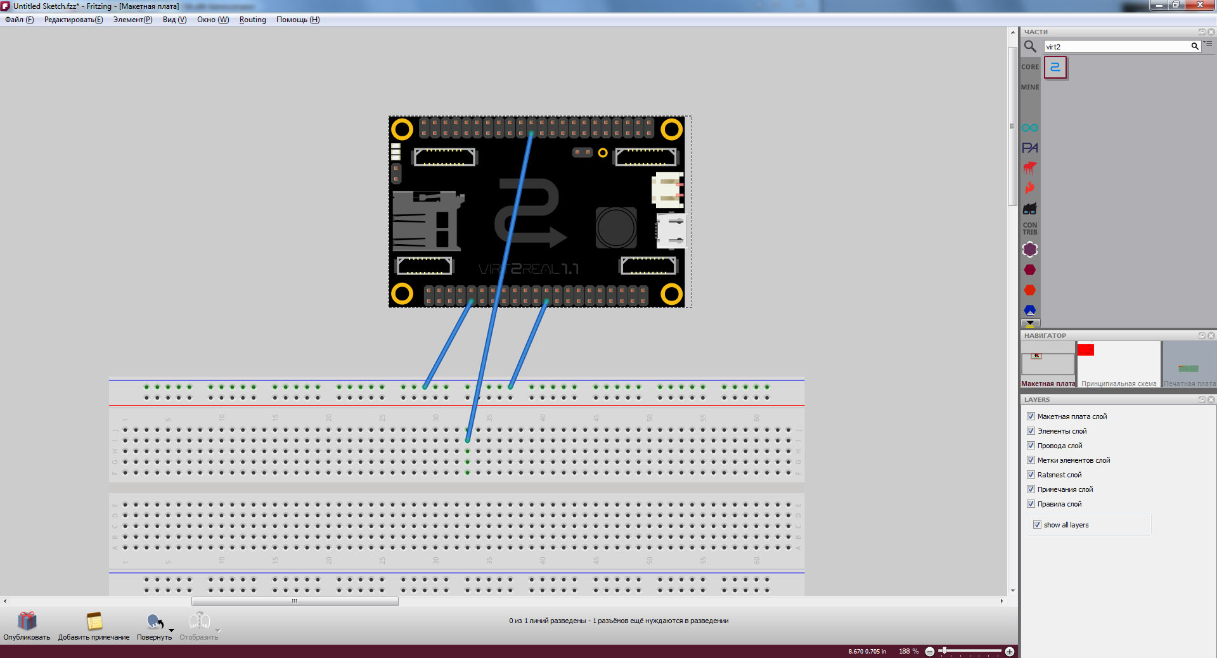Click the parts search input field
The height and width of the screenshot is (658, 1217).
click(1117, 46)
